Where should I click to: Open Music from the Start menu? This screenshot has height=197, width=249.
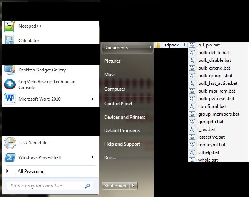[x=110, y=74]
